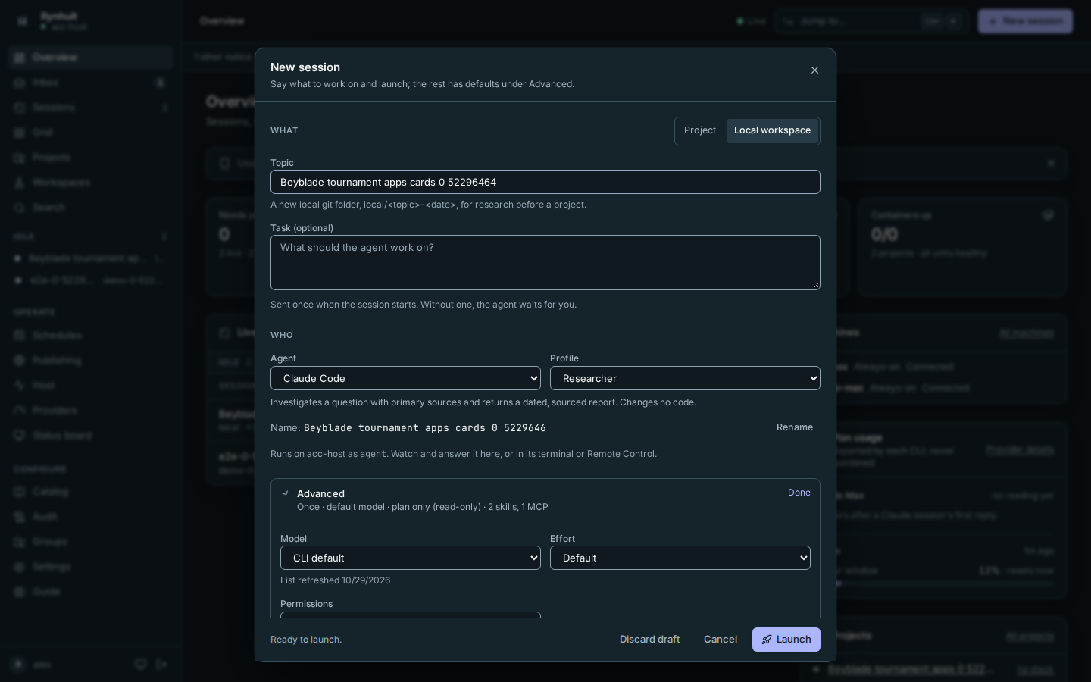Open Publishing icon in the background sidebar
The image size is (1091, 682).
(20, 361)
